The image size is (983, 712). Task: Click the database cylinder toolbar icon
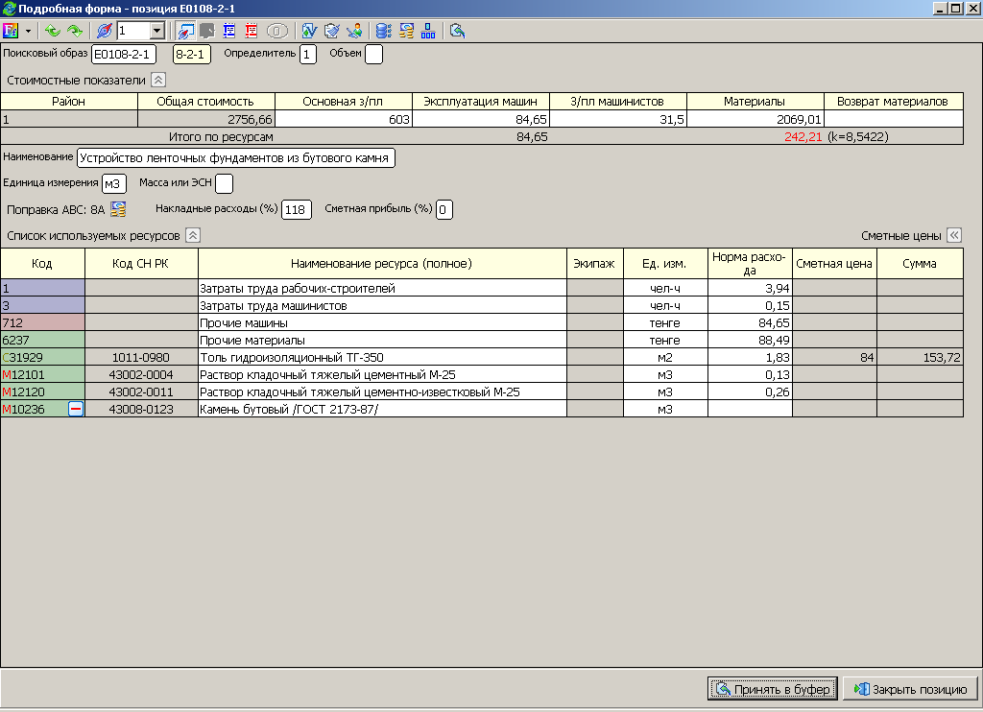384,30
